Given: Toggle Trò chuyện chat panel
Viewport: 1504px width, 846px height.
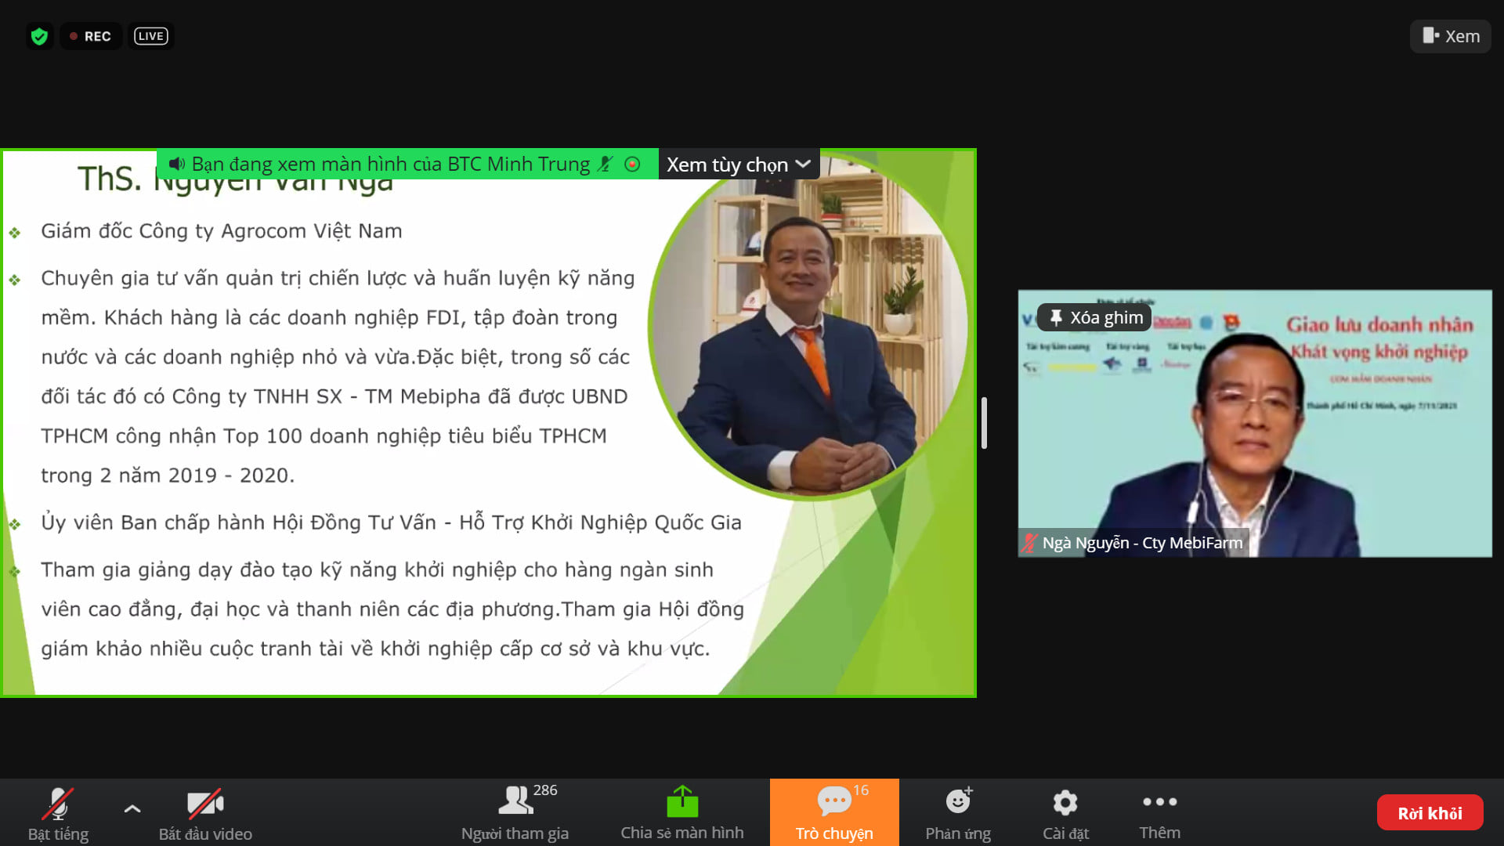Looking at the screenshot, I should 834,812.
